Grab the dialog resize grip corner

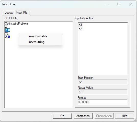pos(135,120)
